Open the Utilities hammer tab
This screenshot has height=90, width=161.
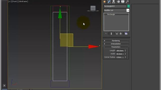pos(127,2)
